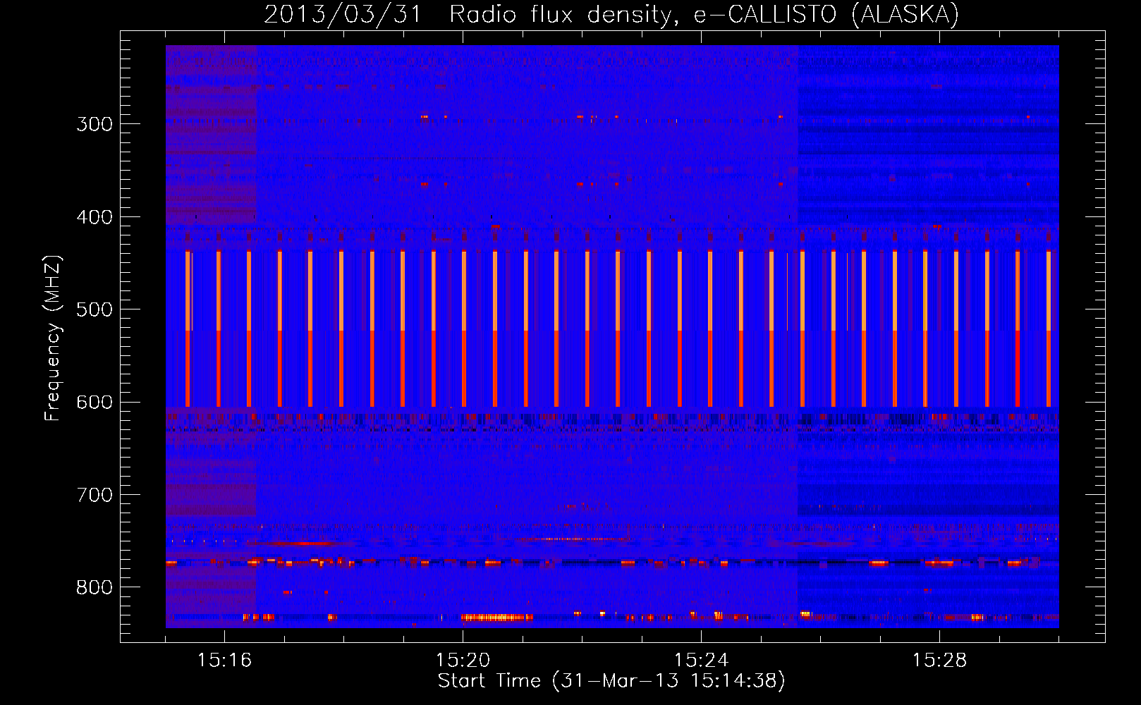Click the 700 frequency tick label
The image size is (1141, 705).
pyautogui.click(x=94, y=495)
